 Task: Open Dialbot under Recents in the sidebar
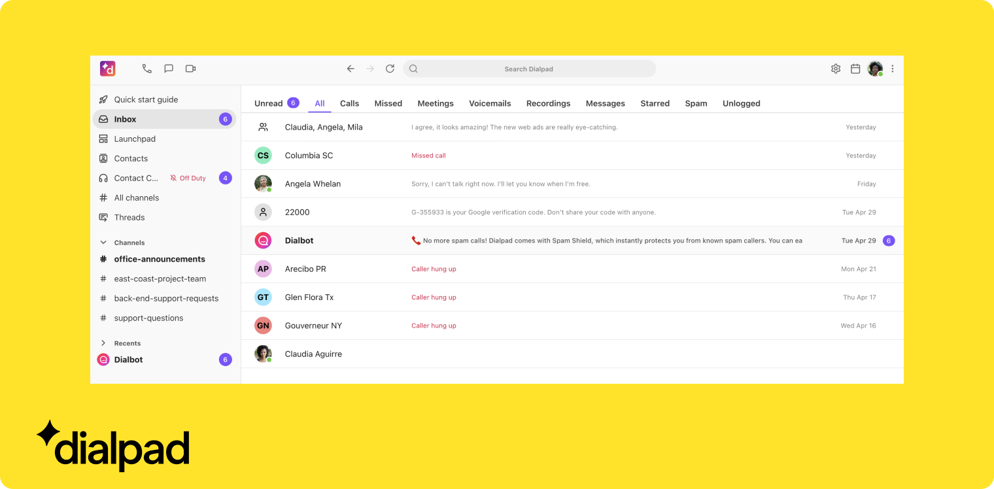pyautogui.click(x=164, y=360)
